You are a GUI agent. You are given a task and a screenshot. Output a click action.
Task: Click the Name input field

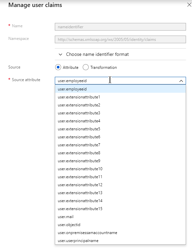click(120, 27)
